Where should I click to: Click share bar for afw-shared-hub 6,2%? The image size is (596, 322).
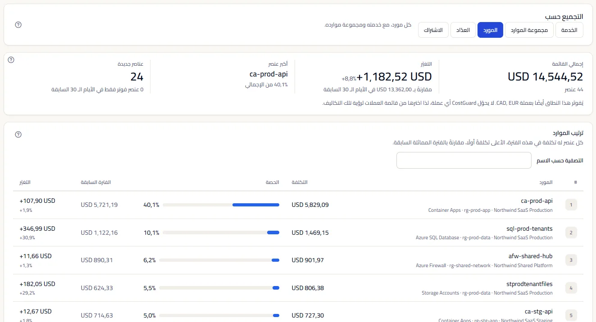[x=219, y=260]
